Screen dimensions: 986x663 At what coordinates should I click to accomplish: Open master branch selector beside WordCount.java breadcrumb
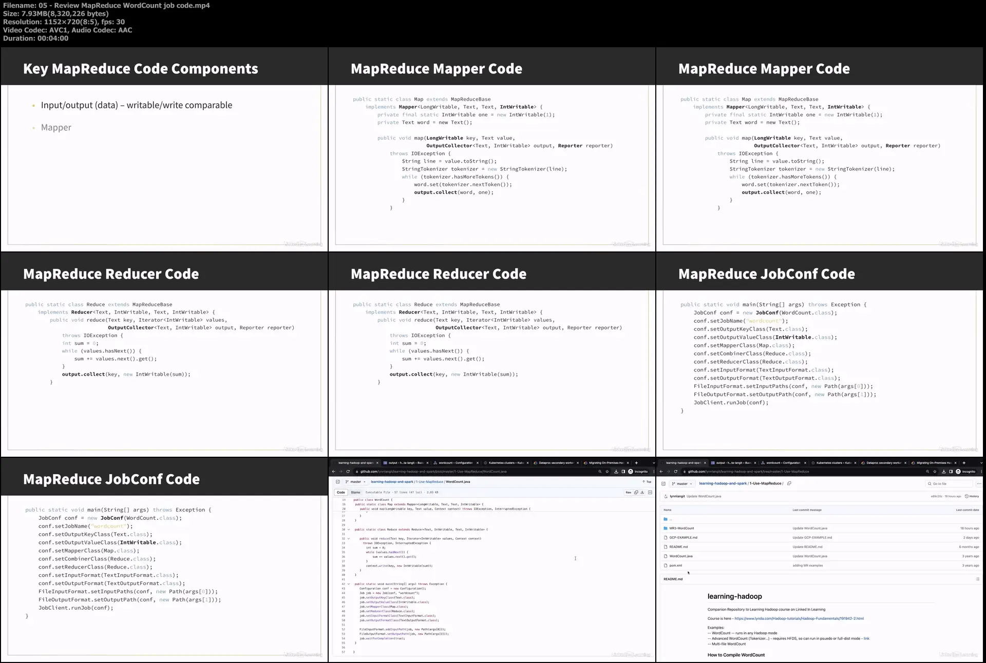355,482
